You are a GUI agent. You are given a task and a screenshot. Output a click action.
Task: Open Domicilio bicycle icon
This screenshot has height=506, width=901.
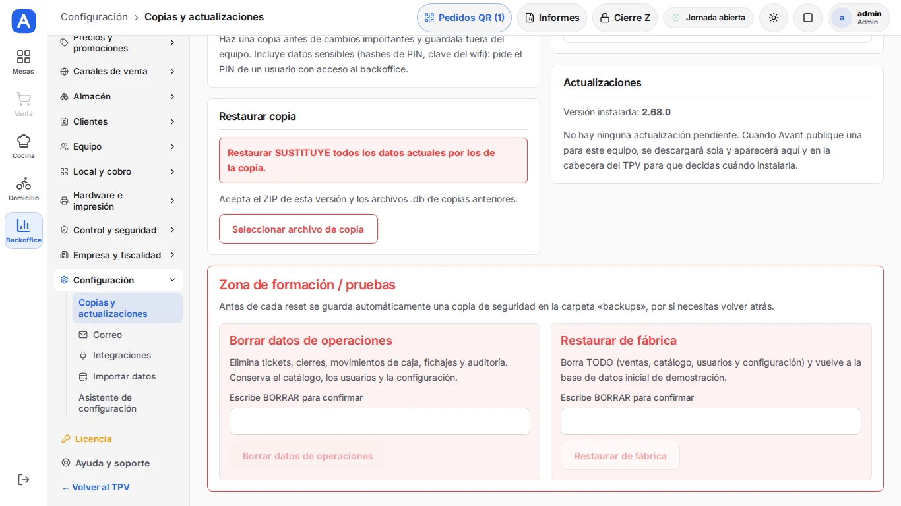(x=24, y=183)
